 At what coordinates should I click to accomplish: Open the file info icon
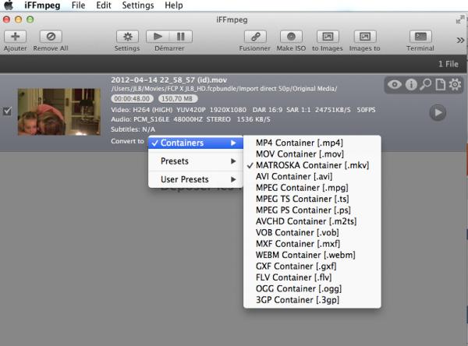tap(411, 85)
